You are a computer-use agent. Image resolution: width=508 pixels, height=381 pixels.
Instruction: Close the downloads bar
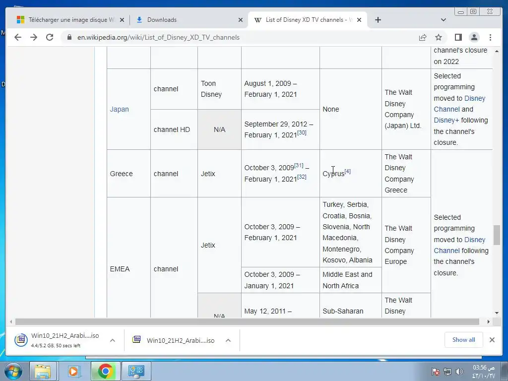[492, 339]
